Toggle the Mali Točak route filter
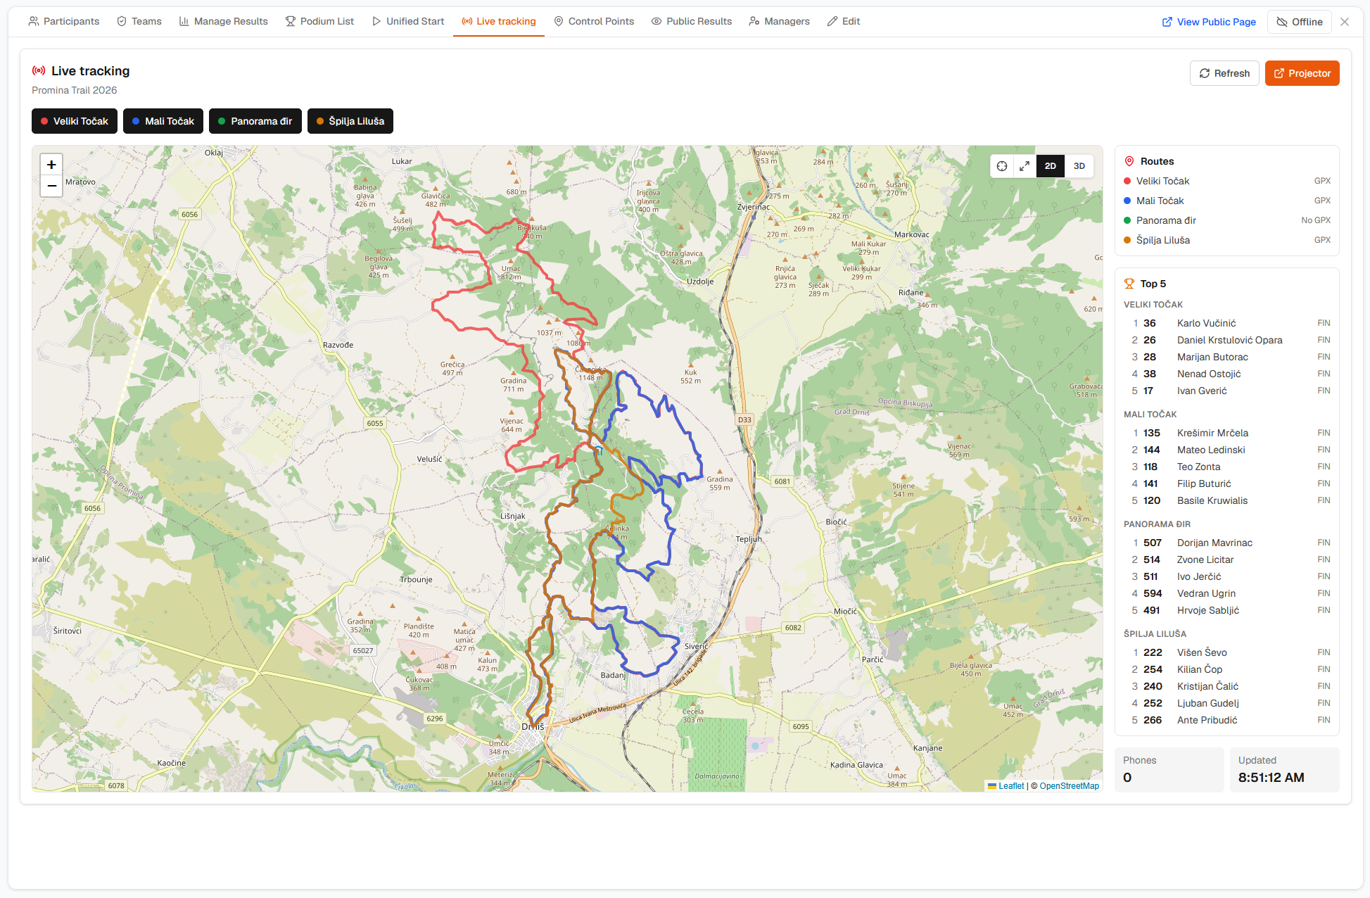 (163, 121)
